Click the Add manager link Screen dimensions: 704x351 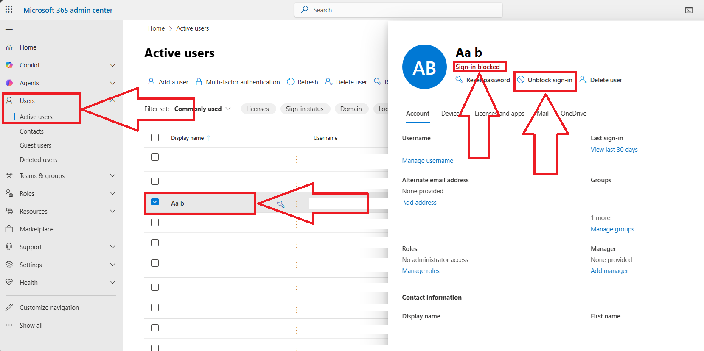[609, 271]
